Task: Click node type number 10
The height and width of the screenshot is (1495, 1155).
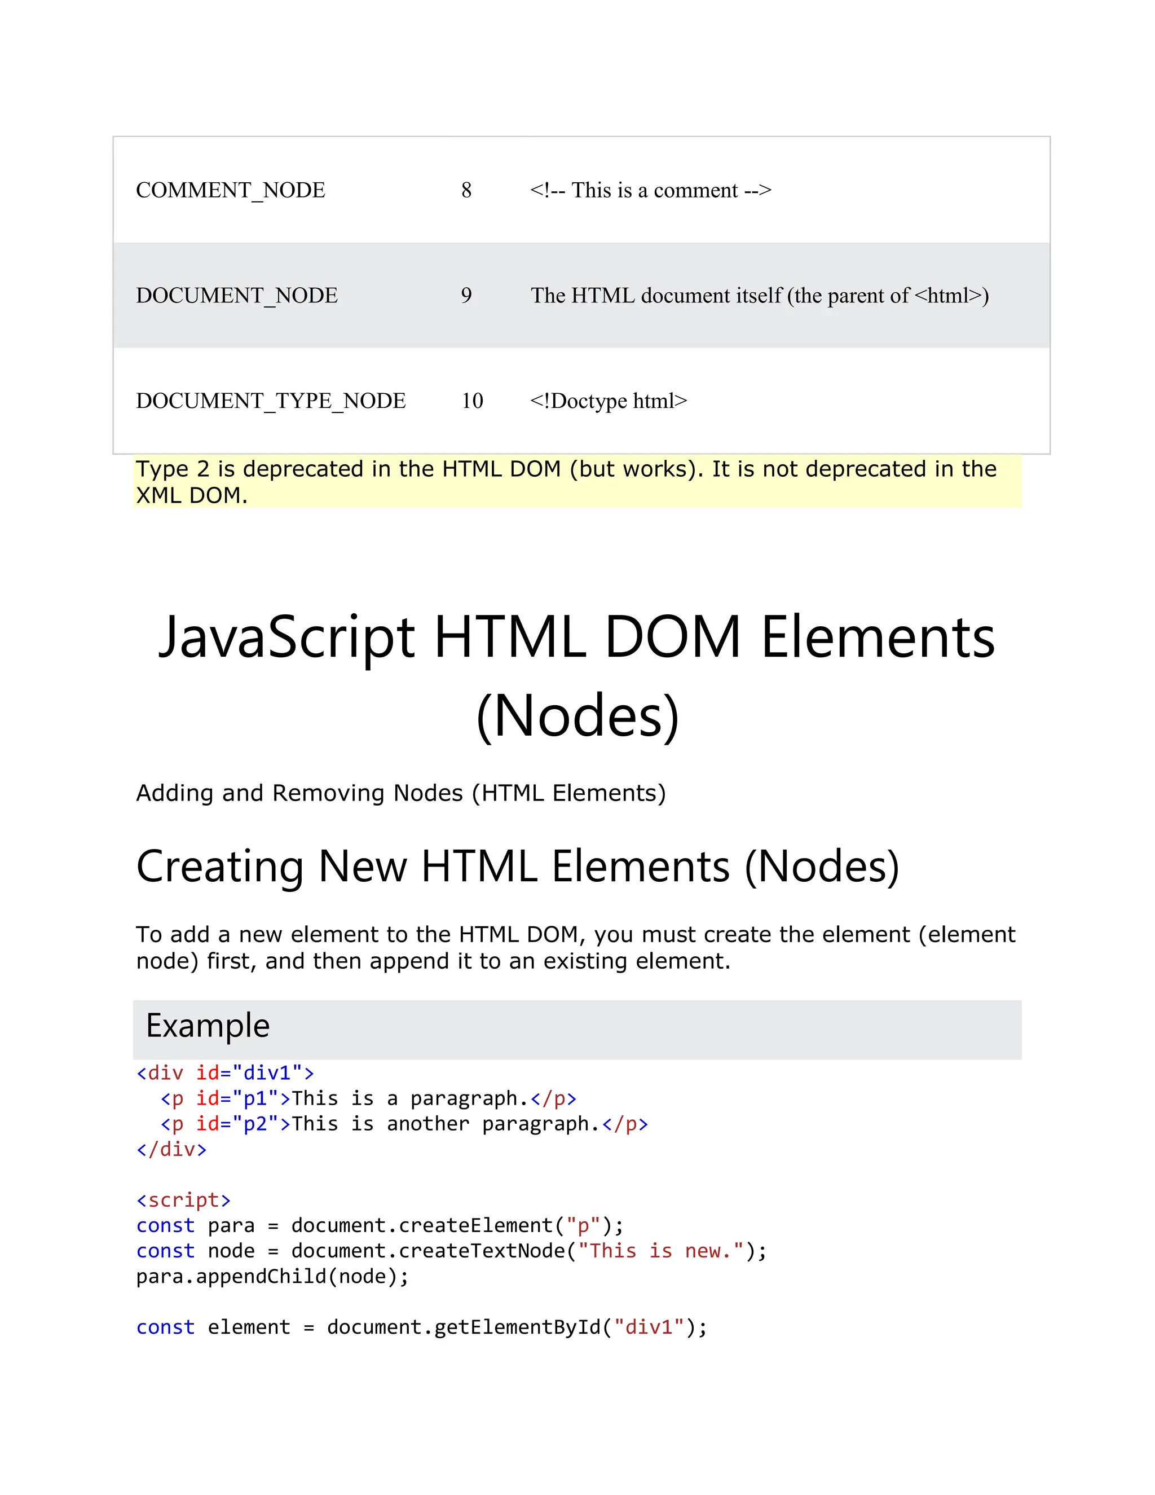Action: [x=472, y=401]
